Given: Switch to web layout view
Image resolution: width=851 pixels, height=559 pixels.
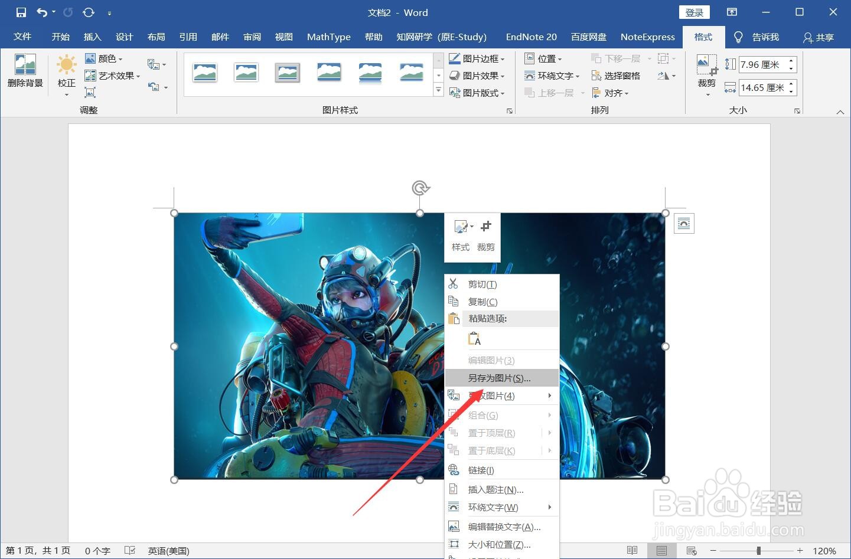Looking at the screenshot, I should pos(691,551).
